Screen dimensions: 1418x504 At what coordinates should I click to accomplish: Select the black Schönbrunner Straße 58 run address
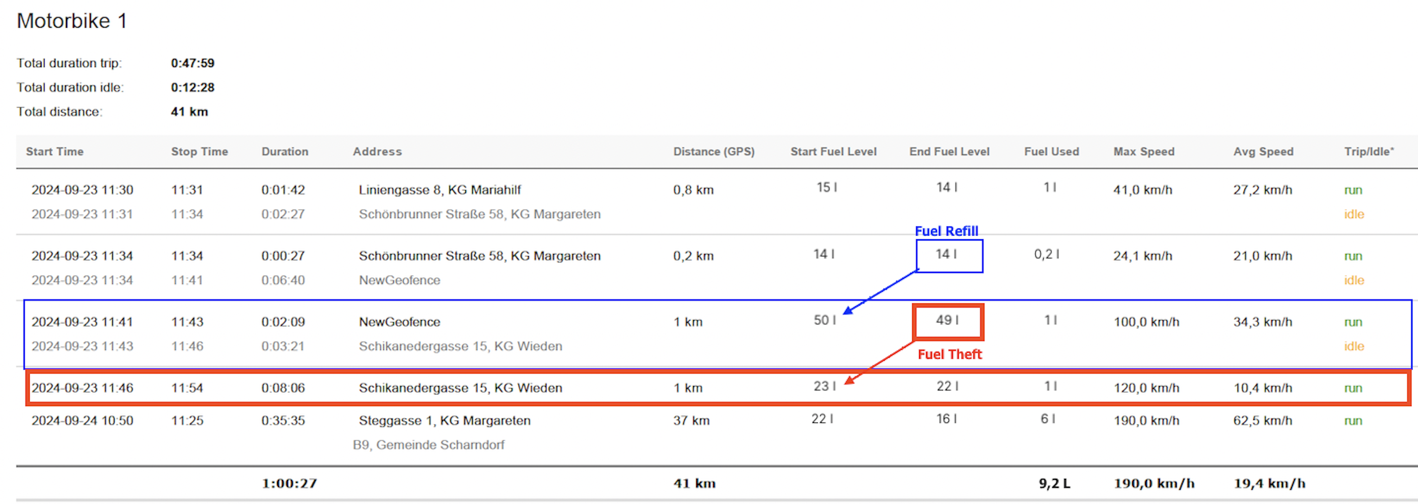[480, 256]
